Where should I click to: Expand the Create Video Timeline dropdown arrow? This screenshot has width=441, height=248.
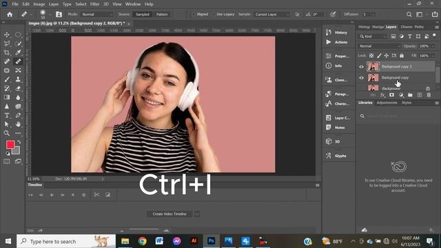point(197,214)
